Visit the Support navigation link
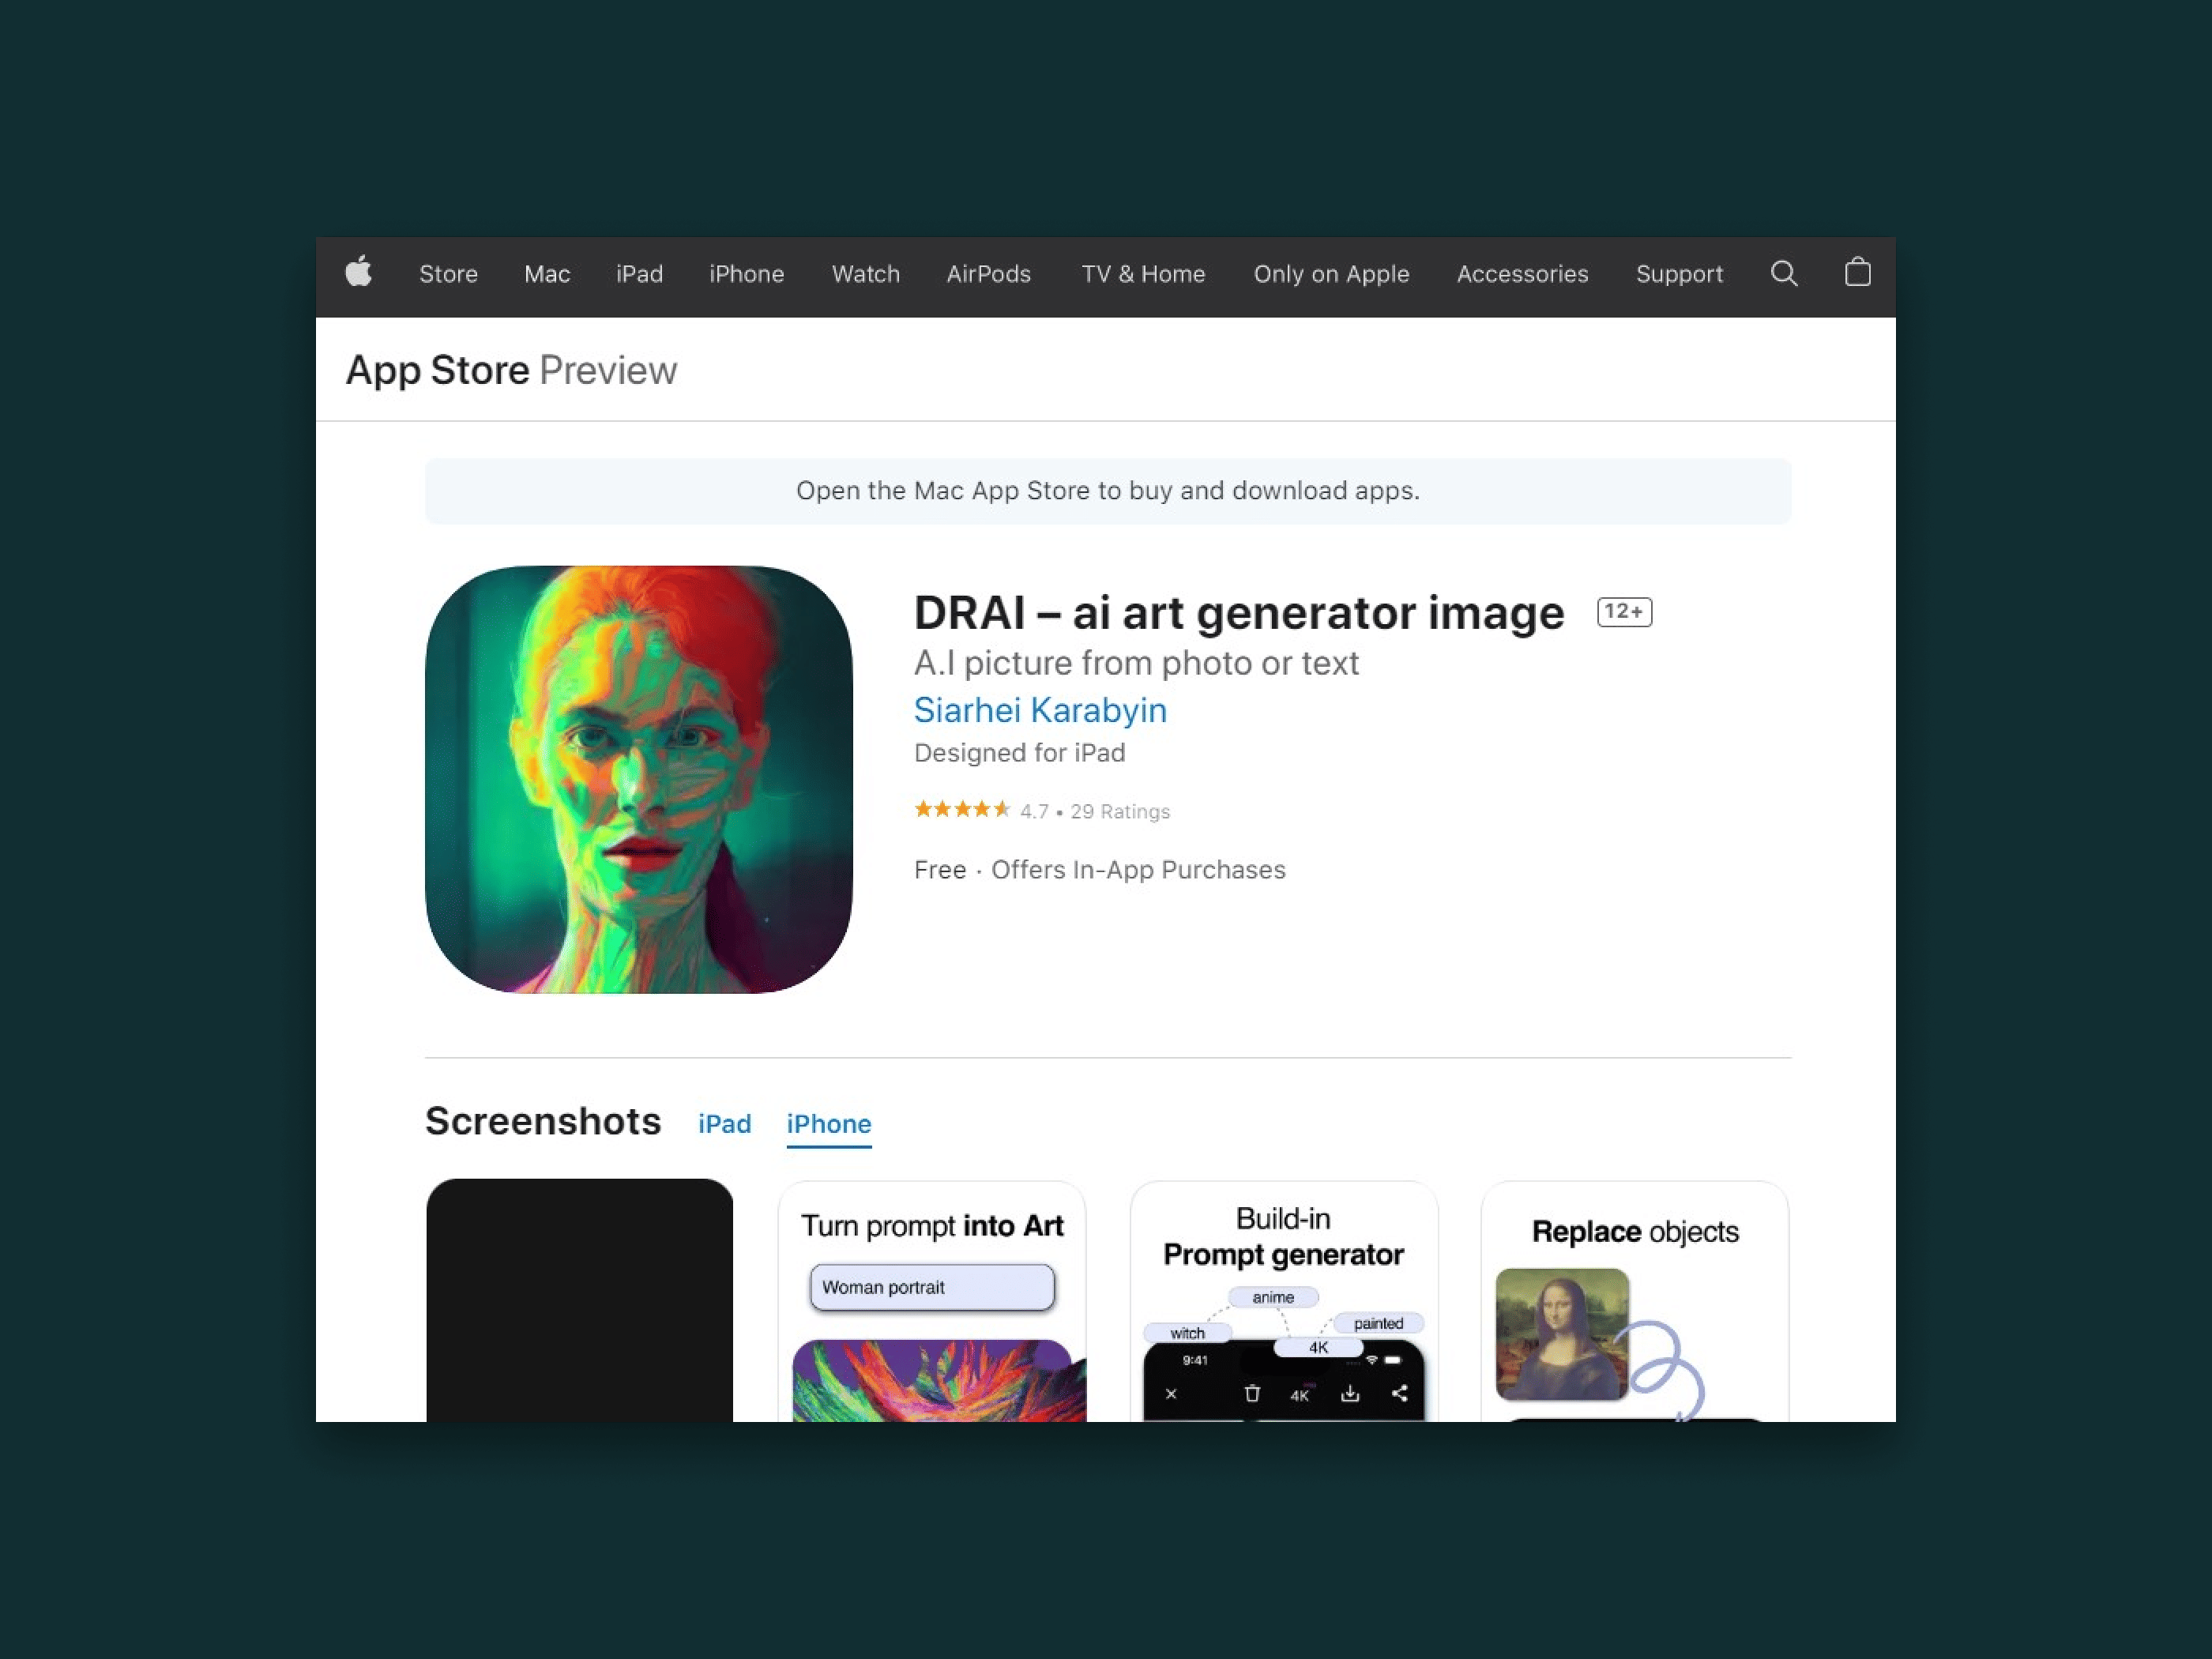Screen dimensions: 2212x1659 click(x=1679, y=274)
